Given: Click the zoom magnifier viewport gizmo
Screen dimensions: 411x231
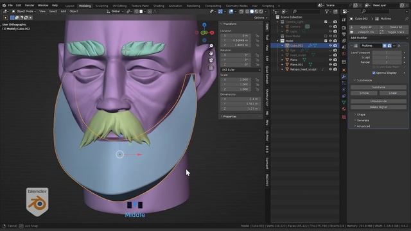Looking at the screenshot, I should 211,46.
